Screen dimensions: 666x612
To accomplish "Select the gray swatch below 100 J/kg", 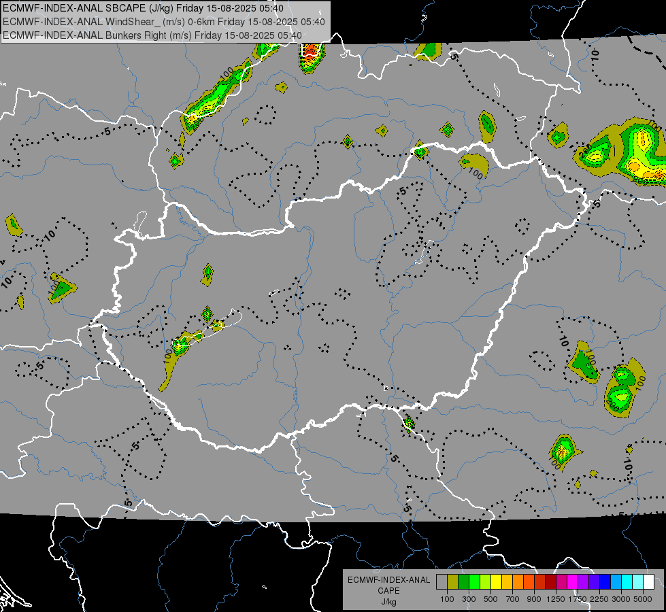I will point(442,582).
